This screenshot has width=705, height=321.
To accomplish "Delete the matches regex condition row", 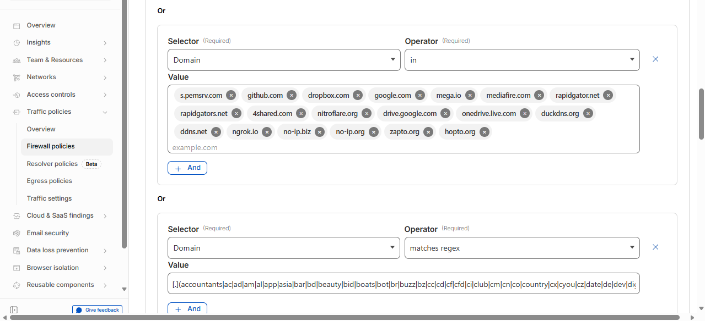I will (655, 247).
